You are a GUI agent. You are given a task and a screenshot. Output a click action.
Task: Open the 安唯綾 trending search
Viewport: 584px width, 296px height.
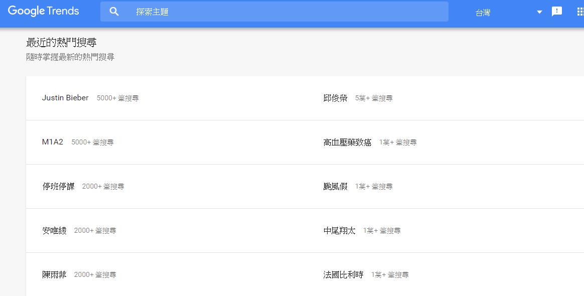click(54, 230)
